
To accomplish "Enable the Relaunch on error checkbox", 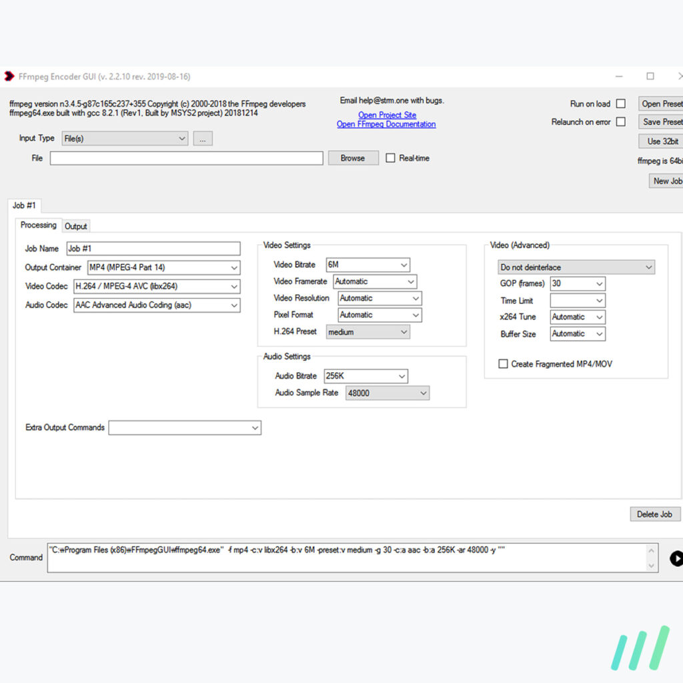I will [621, 122].
